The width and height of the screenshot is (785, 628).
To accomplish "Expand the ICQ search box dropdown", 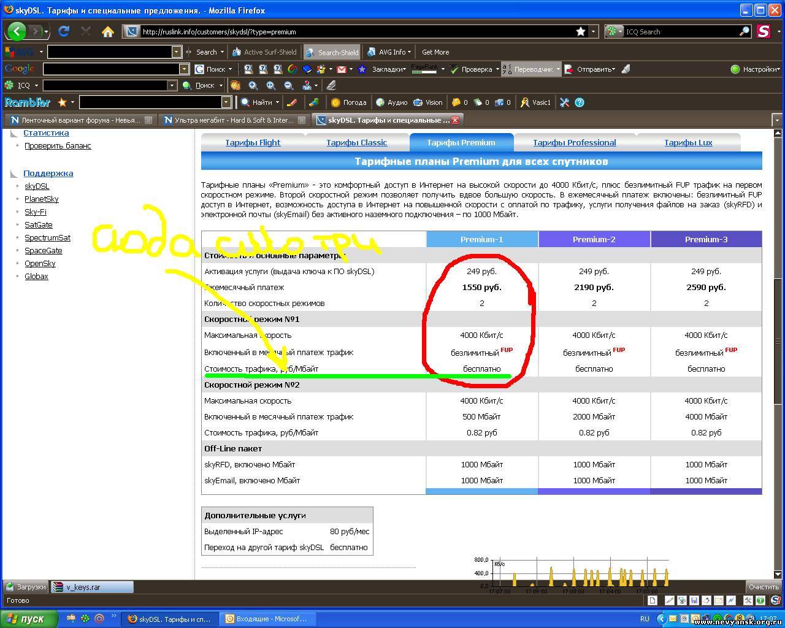I will [172, 86].
